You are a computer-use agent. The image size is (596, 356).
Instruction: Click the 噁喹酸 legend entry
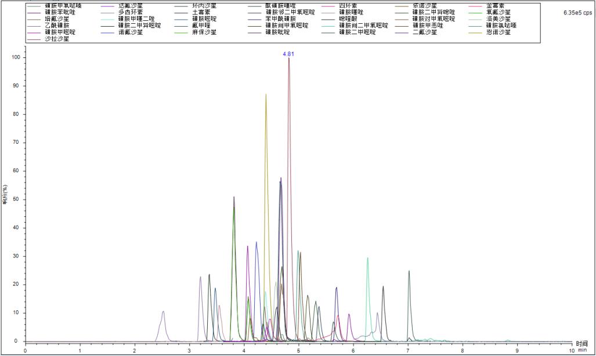tap(349, 19)
